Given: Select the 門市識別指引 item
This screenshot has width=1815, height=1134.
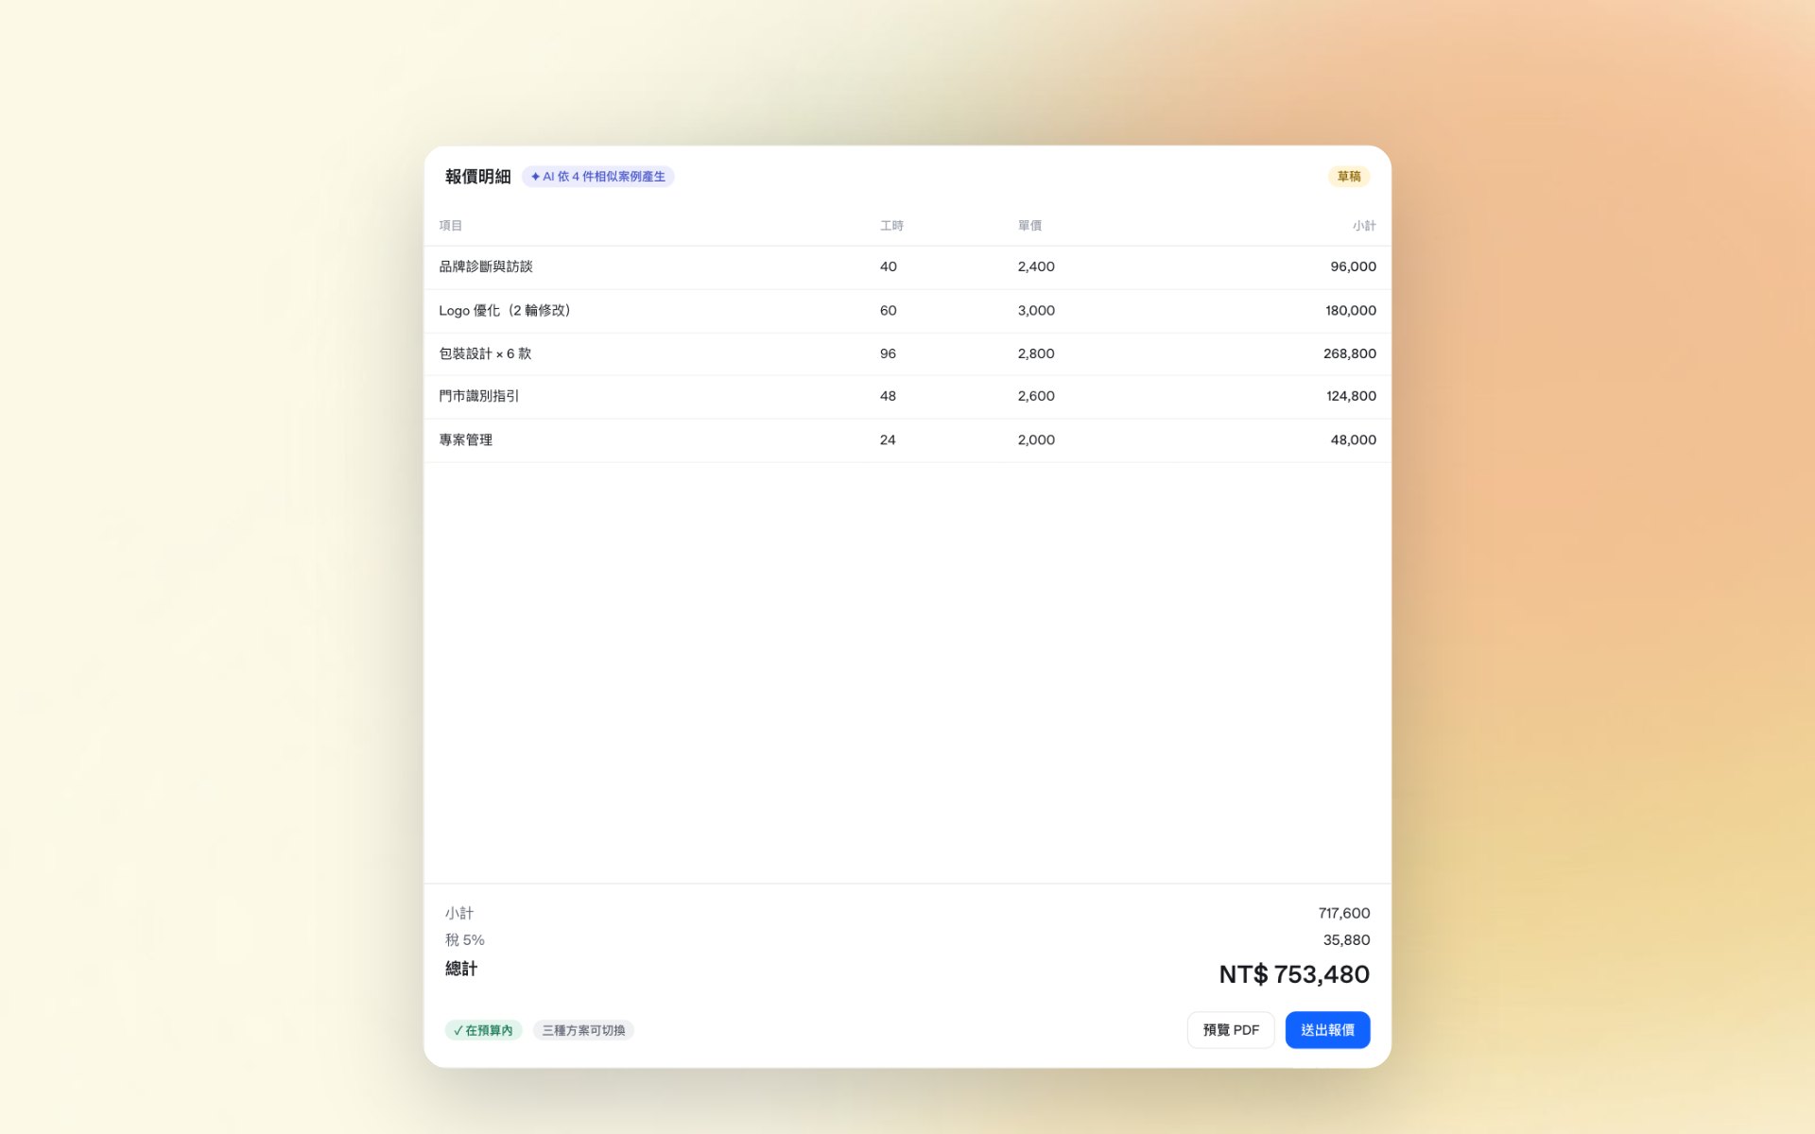Looking at the screenshot, I should click(x=479, y=396).
